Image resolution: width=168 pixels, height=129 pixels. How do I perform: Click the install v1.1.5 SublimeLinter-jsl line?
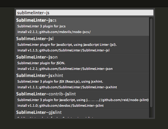pyautogui.click(x=63, y=50)
